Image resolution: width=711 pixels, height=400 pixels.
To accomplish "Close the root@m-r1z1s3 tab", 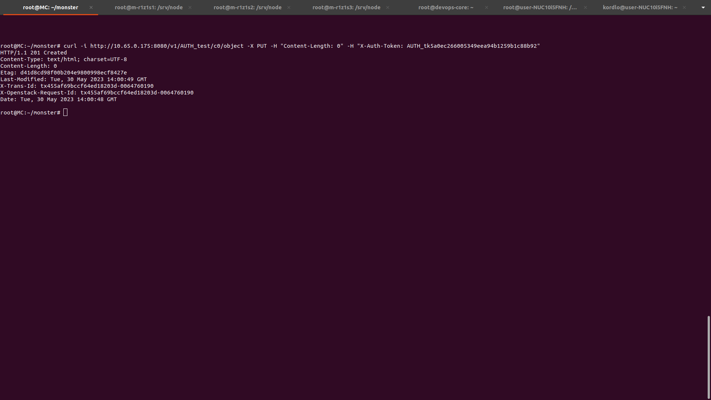I will pyautogui.click(x=388, y=7).
